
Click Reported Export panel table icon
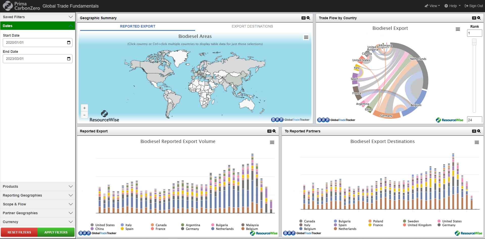point(269,131)
